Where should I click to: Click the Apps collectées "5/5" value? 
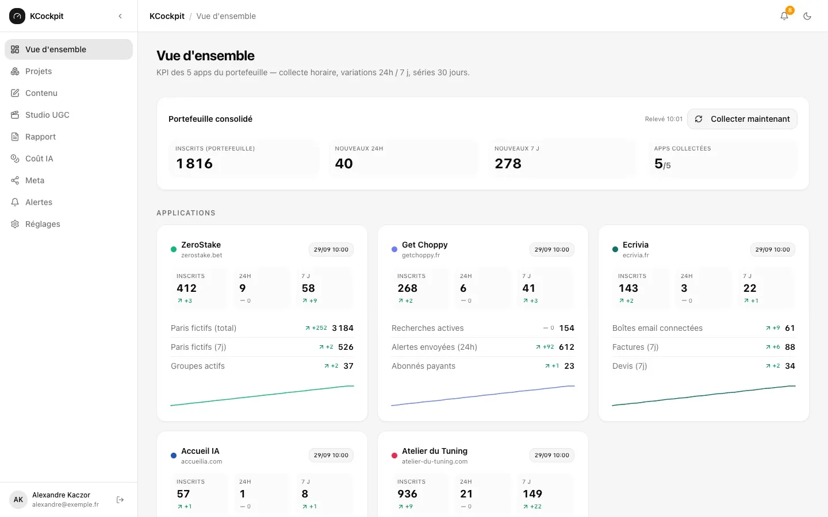662,164
